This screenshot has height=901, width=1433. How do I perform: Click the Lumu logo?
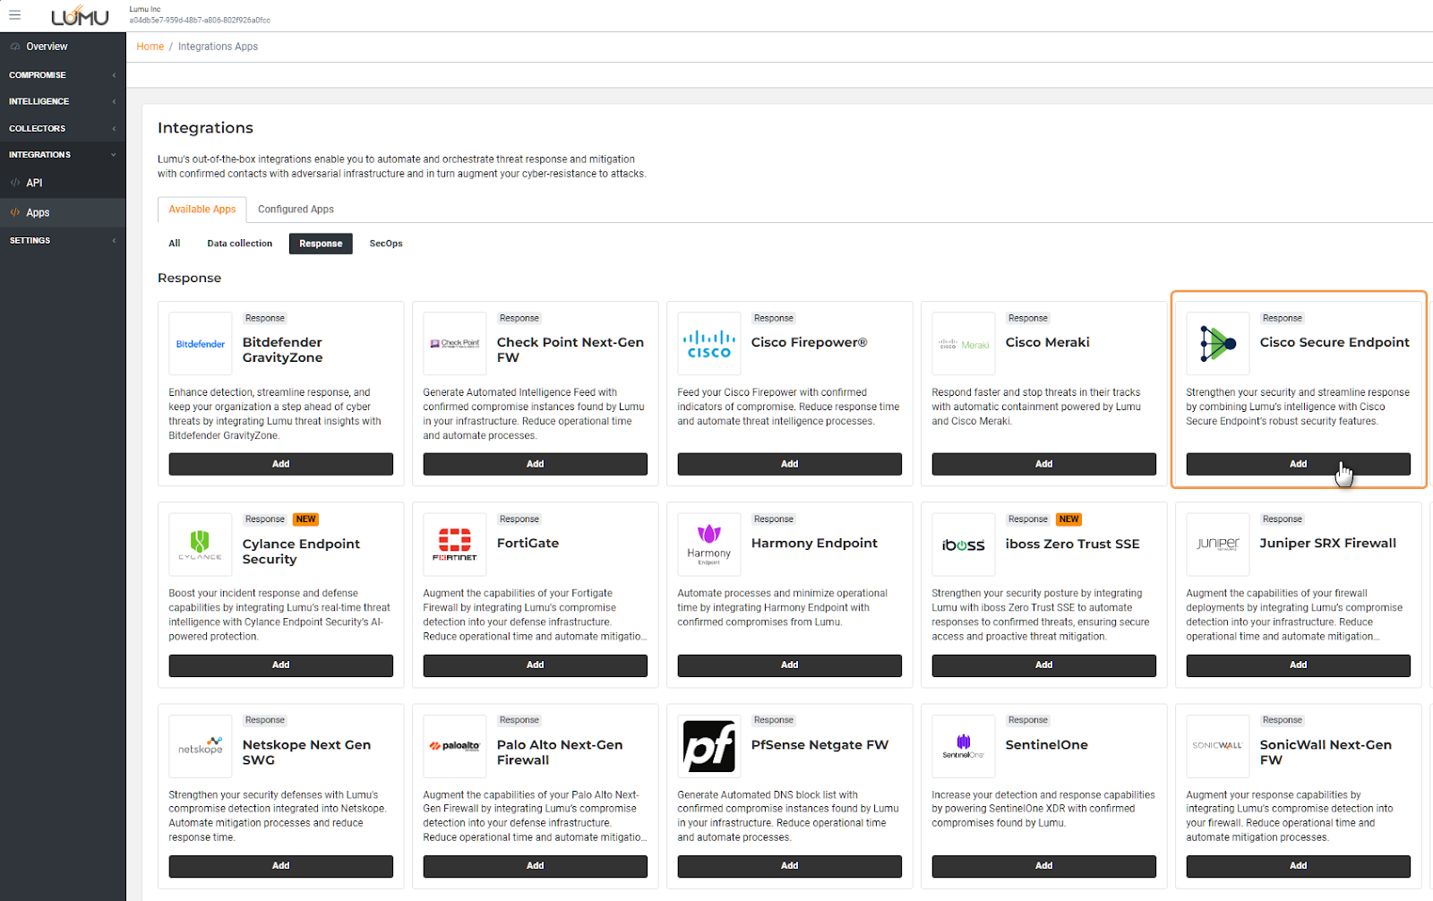click(x=80, y=17)
